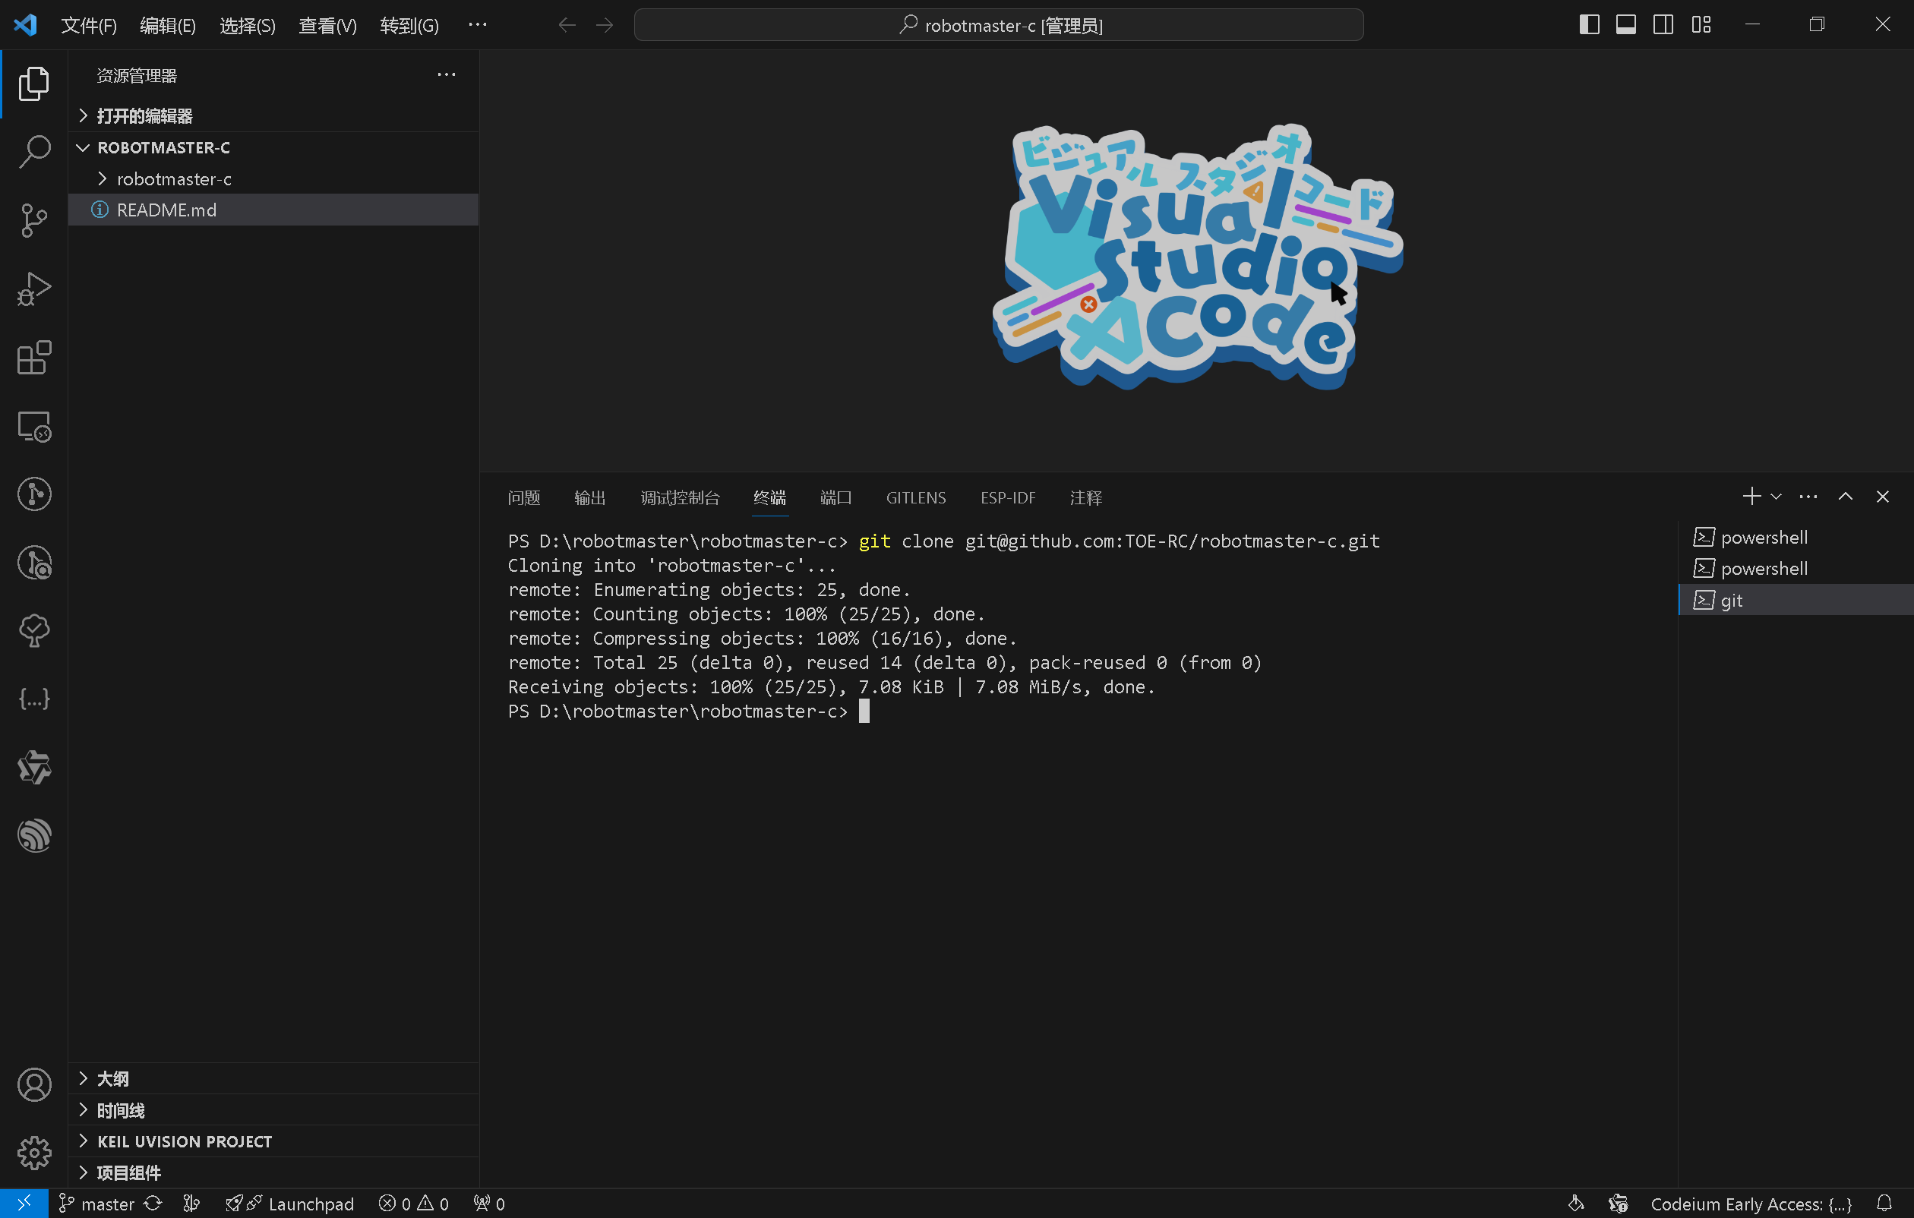The image size is (1914, 1218).
Task: Switch to the 终端 panel tab
Action: click(769, 497)
